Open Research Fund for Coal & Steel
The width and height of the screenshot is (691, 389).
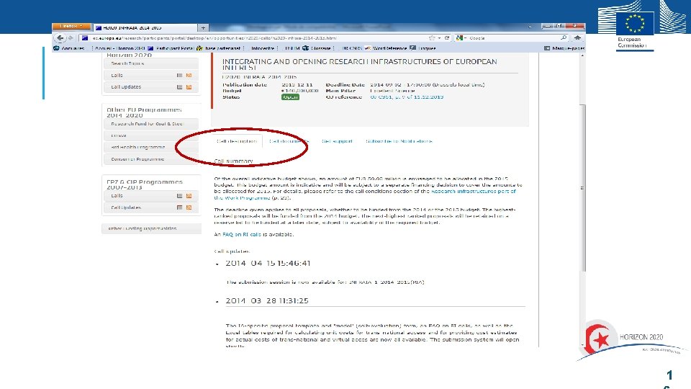click(151, 124)
